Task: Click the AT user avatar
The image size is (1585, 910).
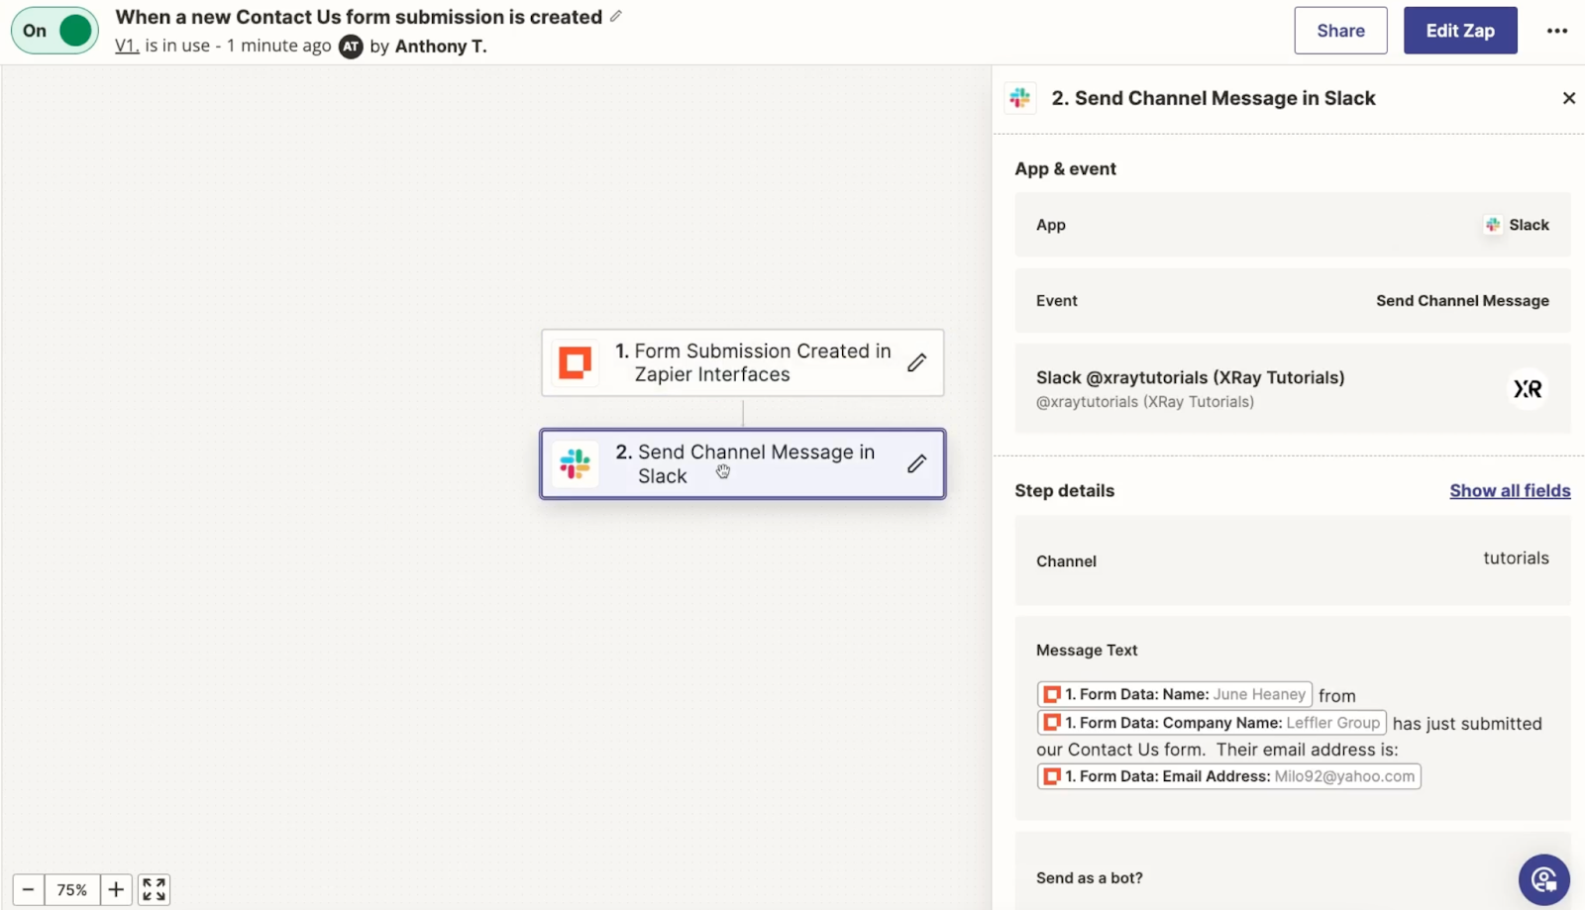Action: (351, 47)
